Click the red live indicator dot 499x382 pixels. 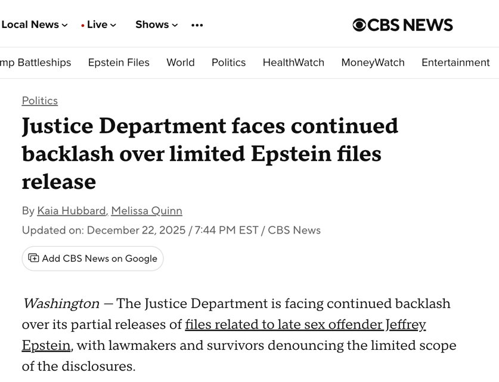click(83, 26)
